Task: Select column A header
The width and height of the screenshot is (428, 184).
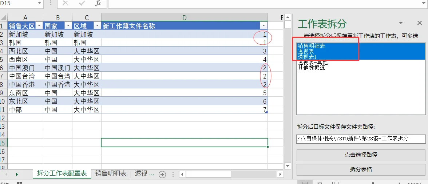Action: coord(25,18)
